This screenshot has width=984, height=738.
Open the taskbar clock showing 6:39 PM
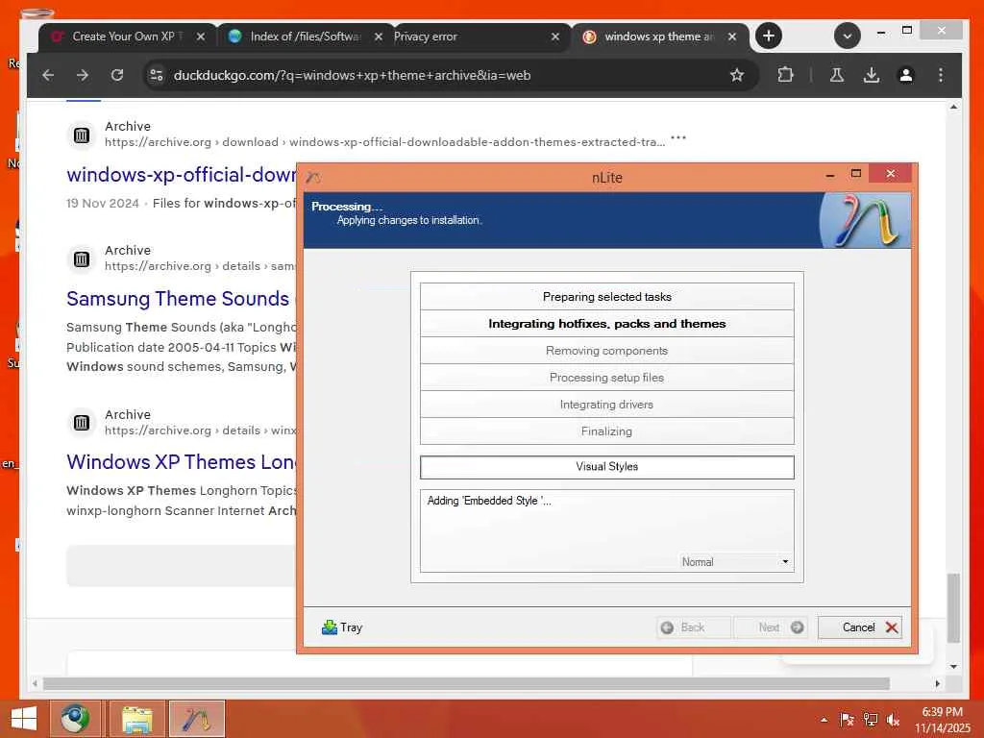tap(942, 720)
